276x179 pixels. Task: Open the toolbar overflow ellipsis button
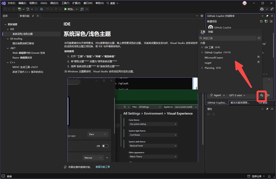[x=87, y=9]
